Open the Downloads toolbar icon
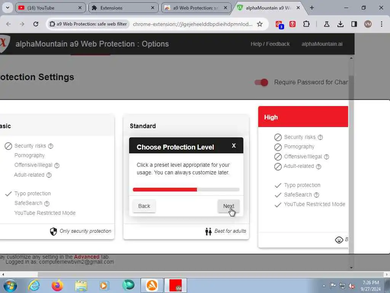 pyautogui.click(x=340, y=24)
